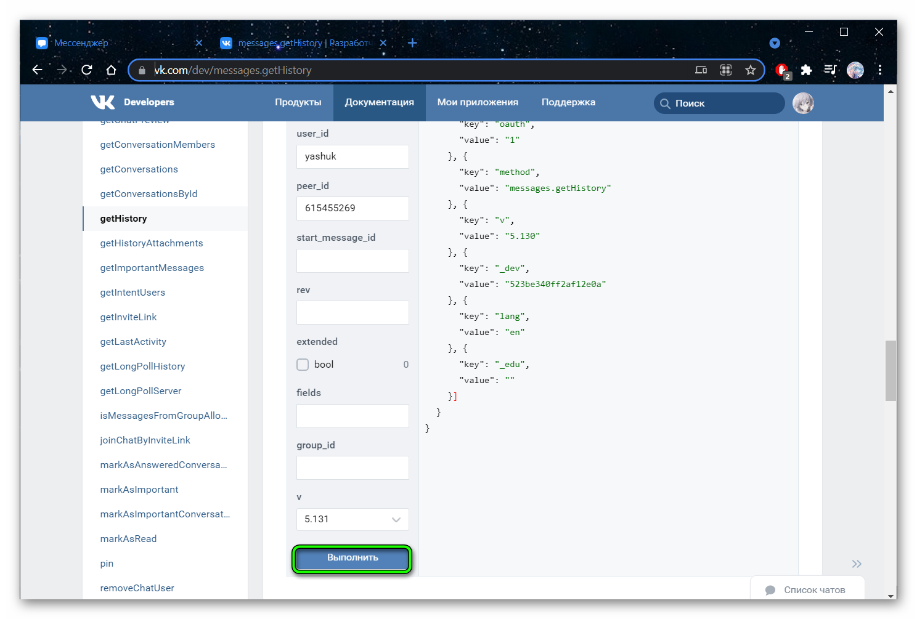The width and height of the screenshot is (917, 619).
Task: Open the media playlist control icon
Action: 830,70
